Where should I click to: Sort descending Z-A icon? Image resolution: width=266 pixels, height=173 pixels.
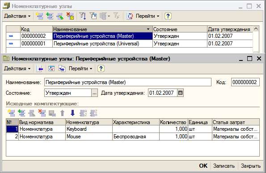click(x=93, y=113)
